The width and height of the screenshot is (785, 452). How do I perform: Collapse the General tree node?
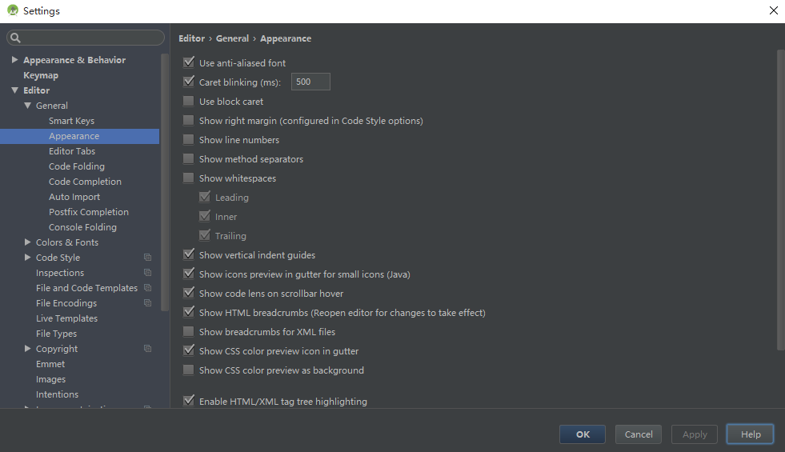28,106
